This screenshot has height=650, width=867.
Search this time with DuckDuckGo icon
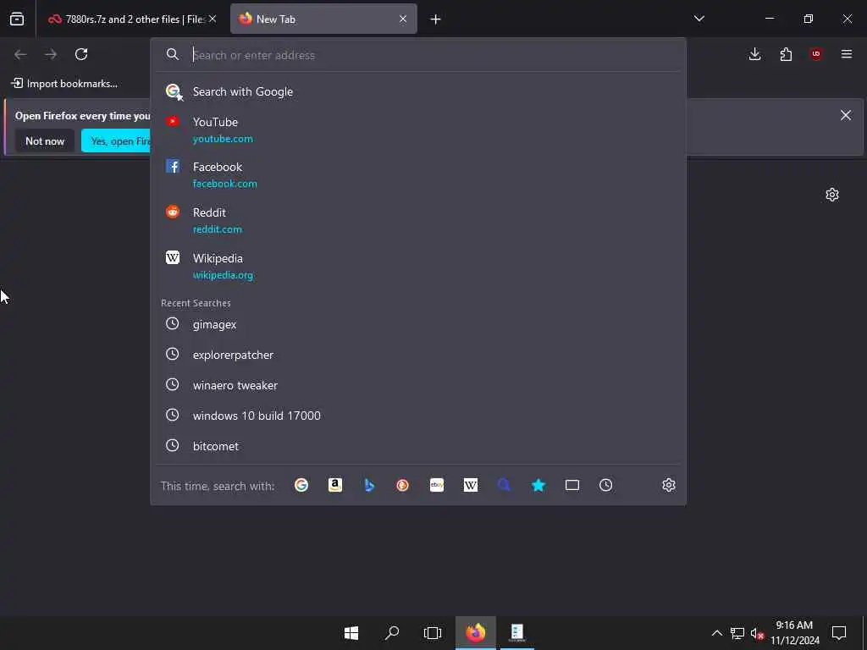(x=402, y=485)
